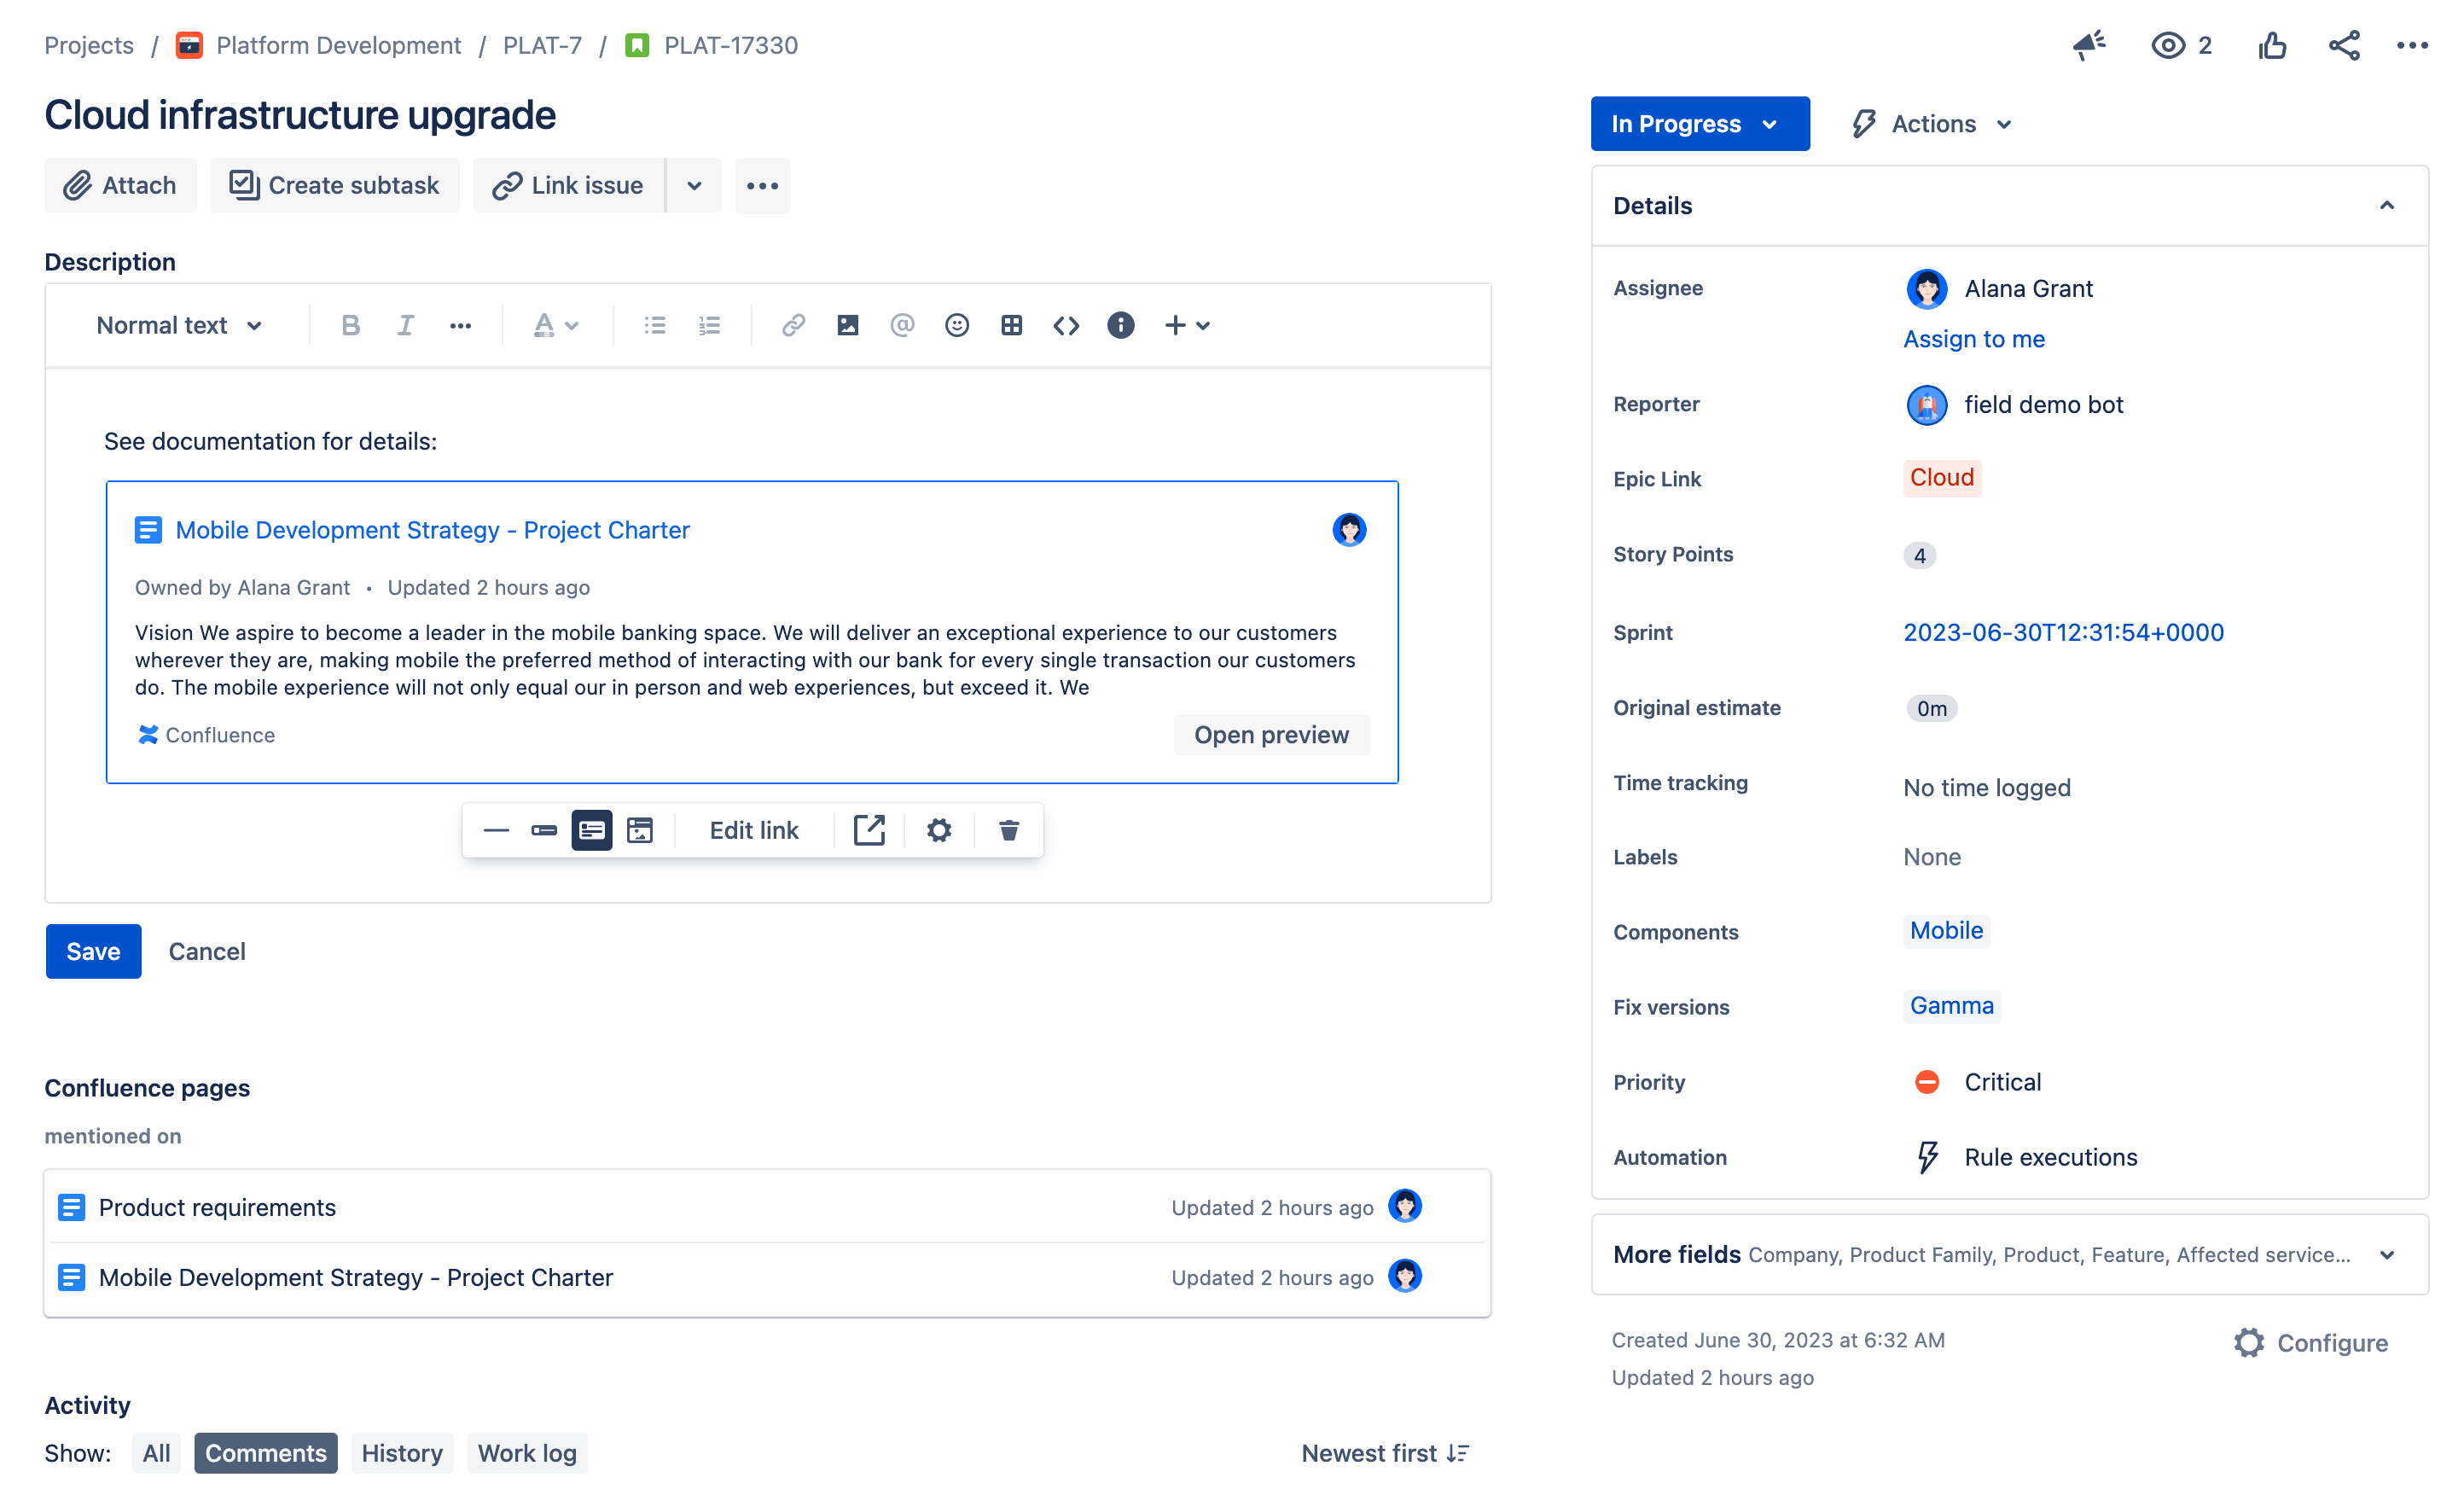The width and height of the screenshot is (2464, 1495).
Task: Open the Mobile Development Strategy Confluence page
Action: pyautogui.click(x=354, y=1277)
